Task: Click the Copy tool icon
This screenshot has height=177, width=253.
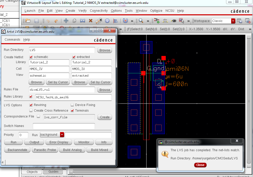Action: click(x=74, y=21)
